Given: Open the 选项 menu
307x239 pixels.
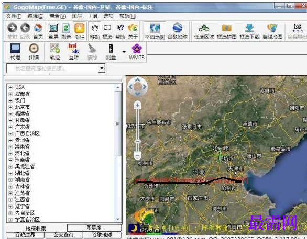Looking at the screenshot, I should tap(108, 16).
